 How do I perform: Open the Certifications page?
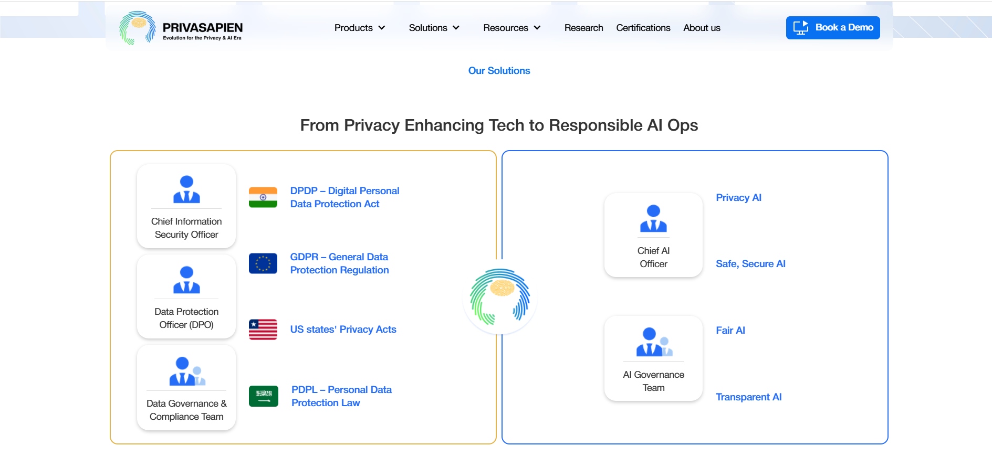tap(643, 28)
